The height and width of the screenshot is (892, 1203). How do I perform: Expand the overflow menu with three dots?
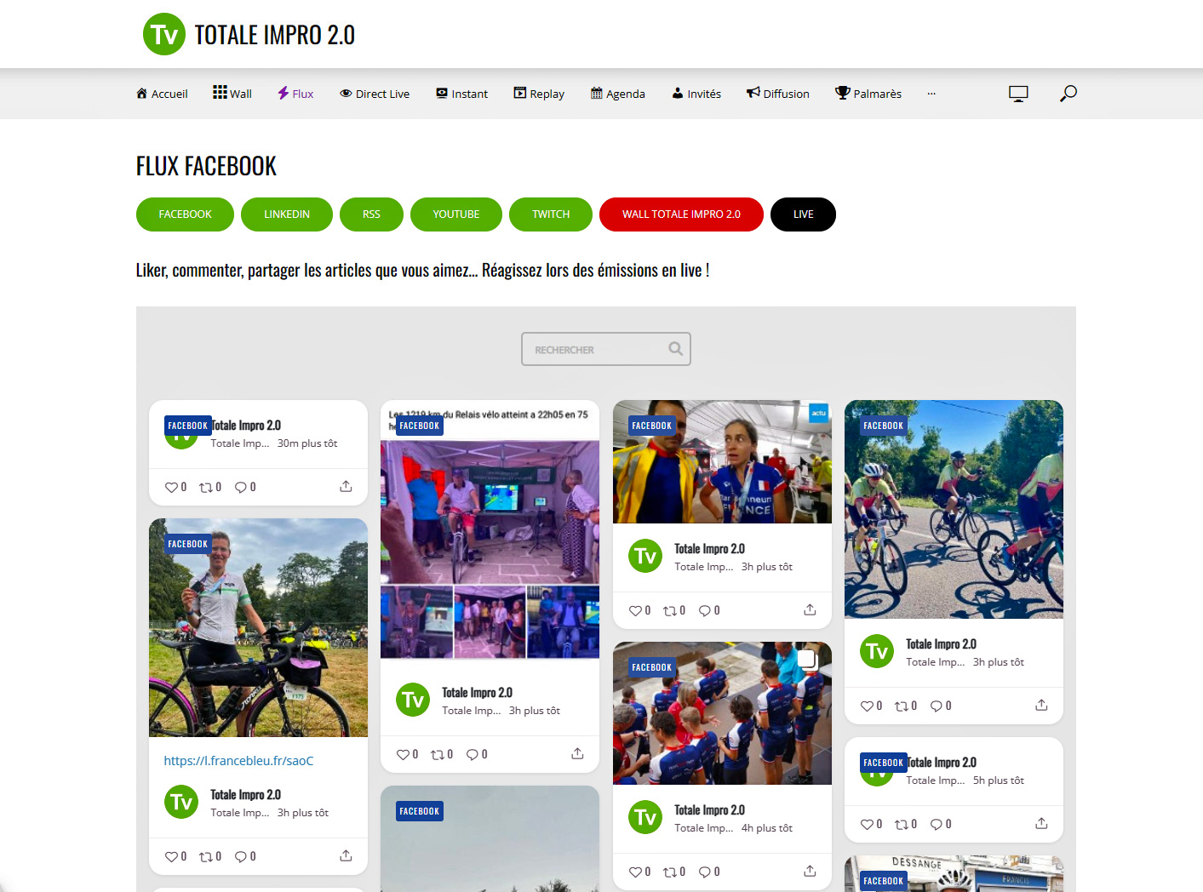tap(931, 94)
